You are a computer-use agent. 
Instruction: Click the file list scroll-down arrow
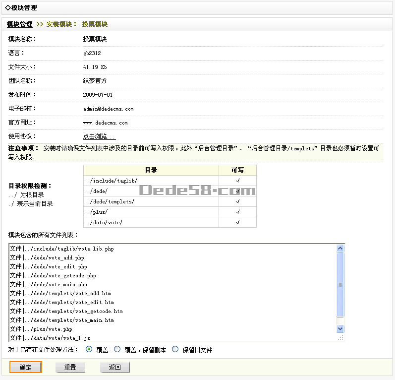click(x=340, y=328)
